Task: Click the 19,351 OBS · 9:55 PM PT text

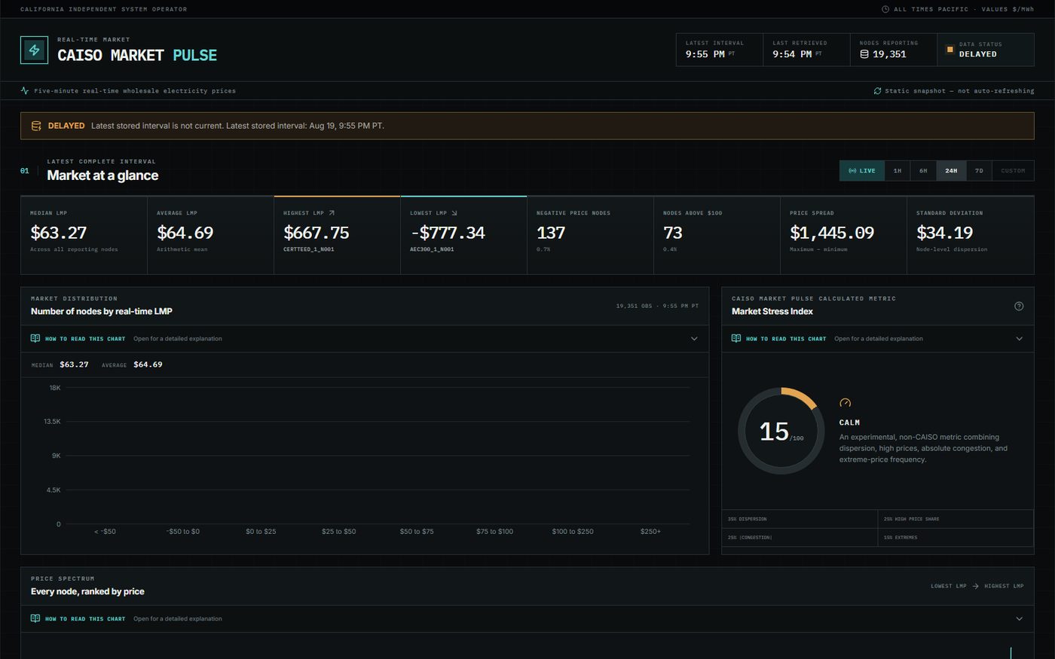Action: click(x=657, y=306)
